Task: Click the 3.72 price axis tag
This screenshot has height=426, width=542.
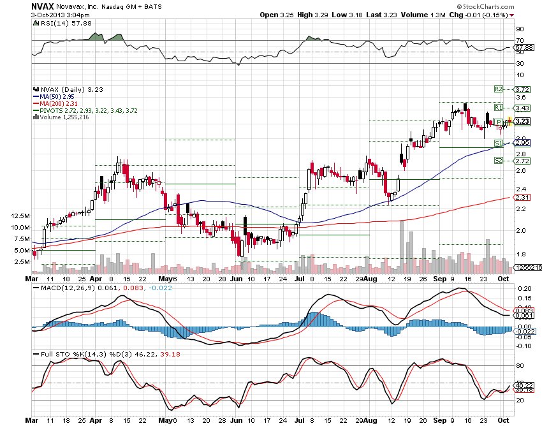Action: pyautogui.click(x=522, y=89)
